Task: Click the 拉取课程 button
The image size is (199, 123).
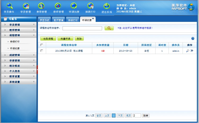Action: click(x=48, y=39)
